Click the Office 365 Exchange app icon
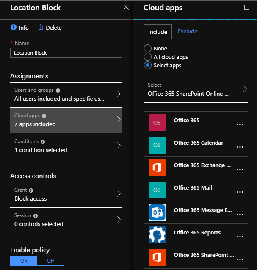 157,167
